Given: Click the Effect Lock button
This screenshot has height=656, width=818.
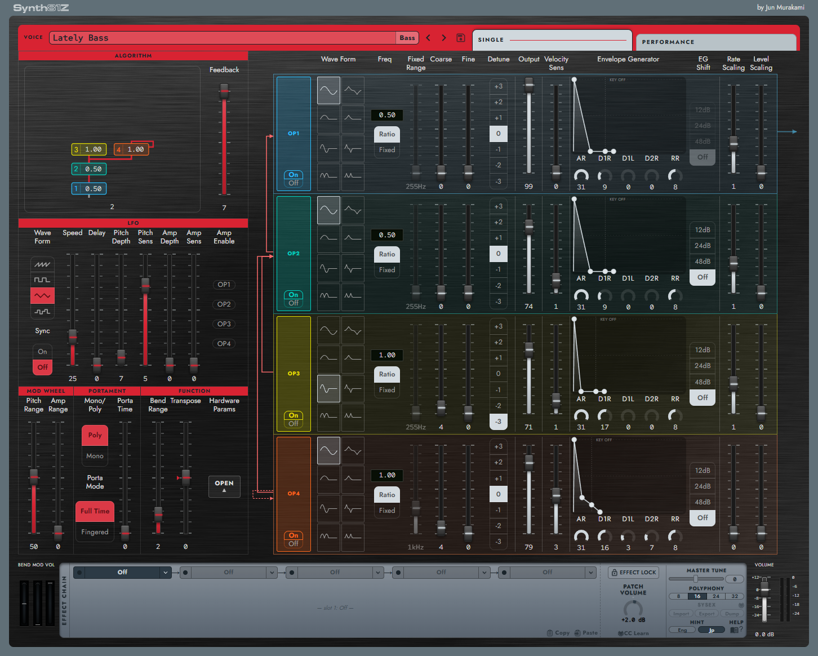Looking at the screenshot, I should [x=634, y=573].
